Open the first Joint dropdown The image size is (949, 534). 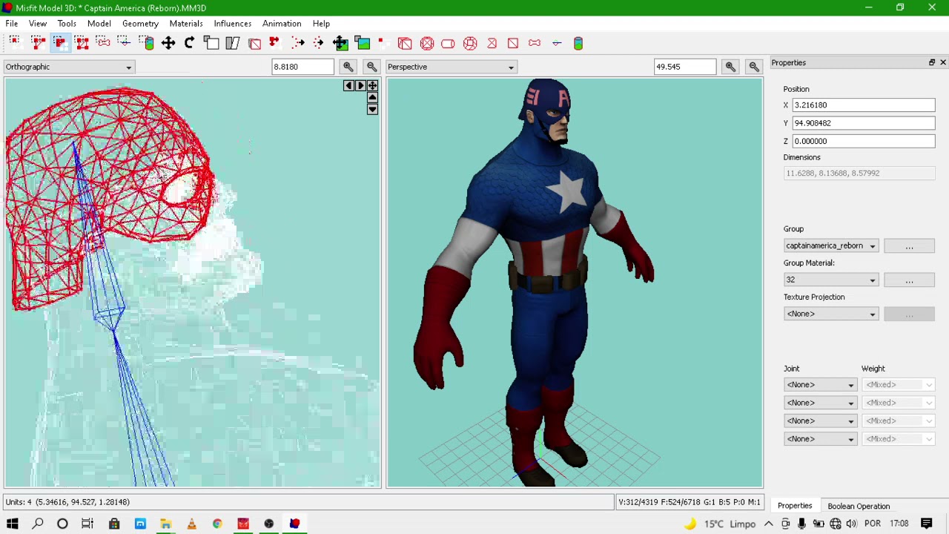pos(820,385)
